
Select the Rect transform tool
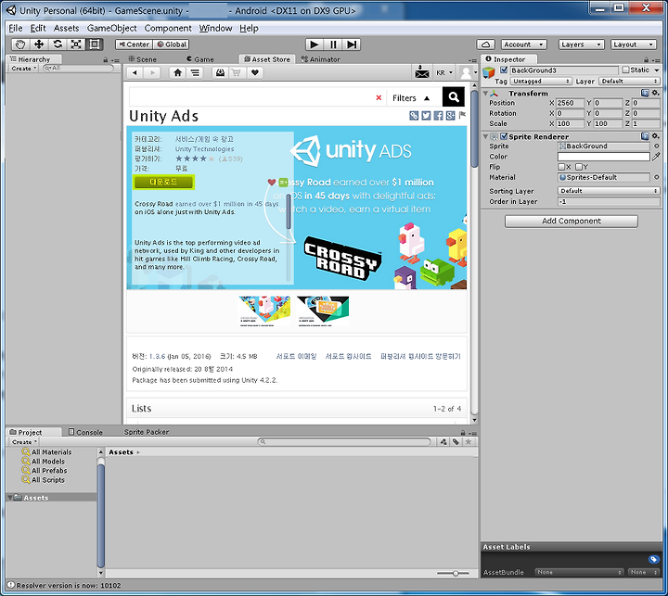(94, 44)
